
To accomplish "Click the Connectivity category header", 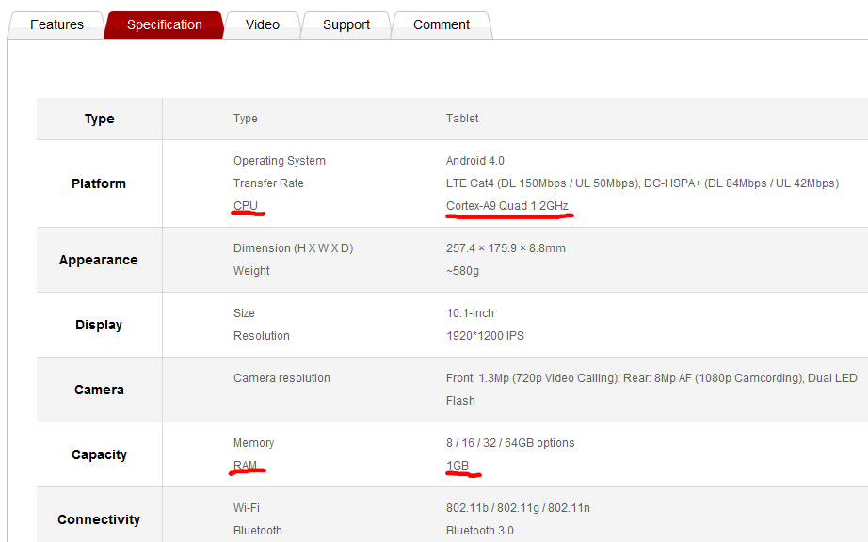I will click(x=99, y=519).
